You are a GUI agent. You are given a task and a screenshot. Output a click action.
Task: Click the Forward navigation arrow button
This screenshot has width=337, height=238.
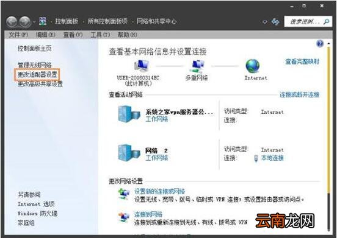pyautogui.click(x=24, y=22)
